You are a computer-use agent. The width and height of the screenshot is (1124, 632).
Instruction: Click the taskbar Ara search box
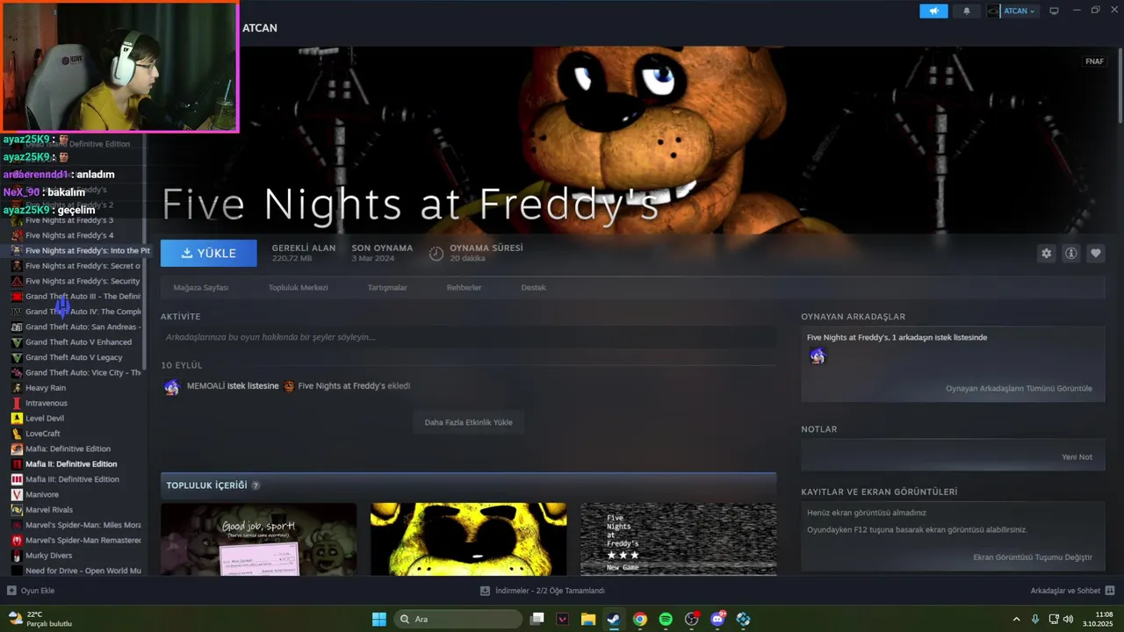pyautogui.click(x=457, y=619)
